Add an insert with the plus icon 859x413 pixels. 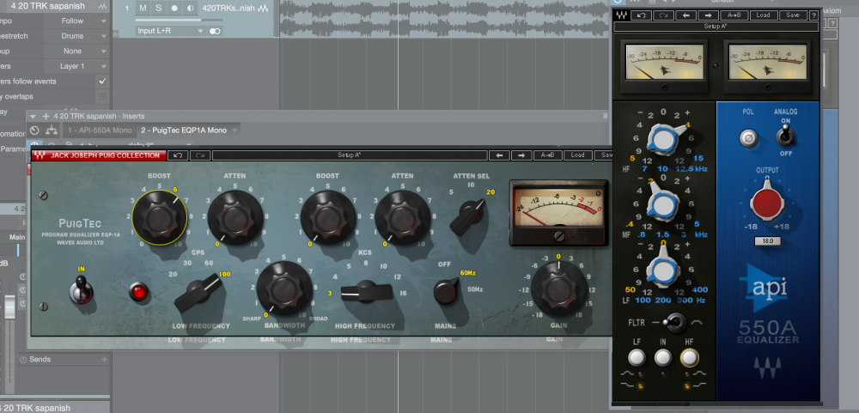46,115
